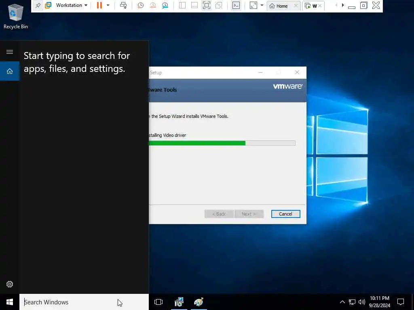This screenshot has height=310, width=414.
Task: Click 'Setup Wizard installs VMware Tools' text
Action: pos(194,116)
